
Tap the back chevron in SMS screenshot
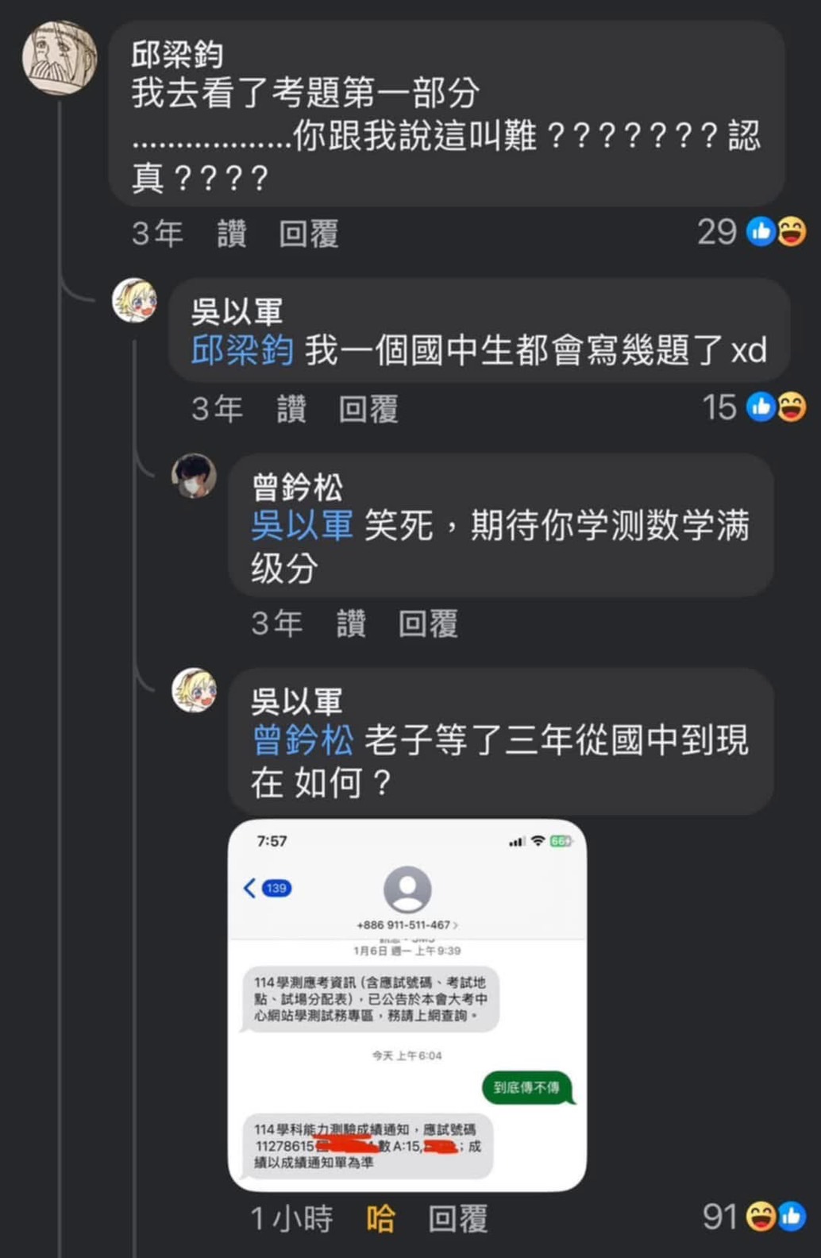pyautogui.click(x=249, y=888)
